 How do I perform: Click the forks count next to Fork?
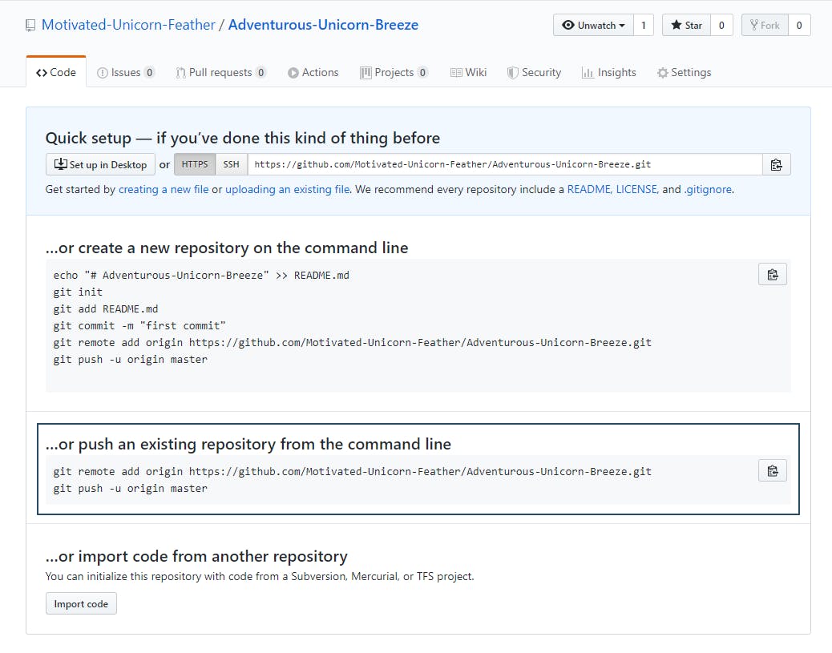click(x=799, y=25)
